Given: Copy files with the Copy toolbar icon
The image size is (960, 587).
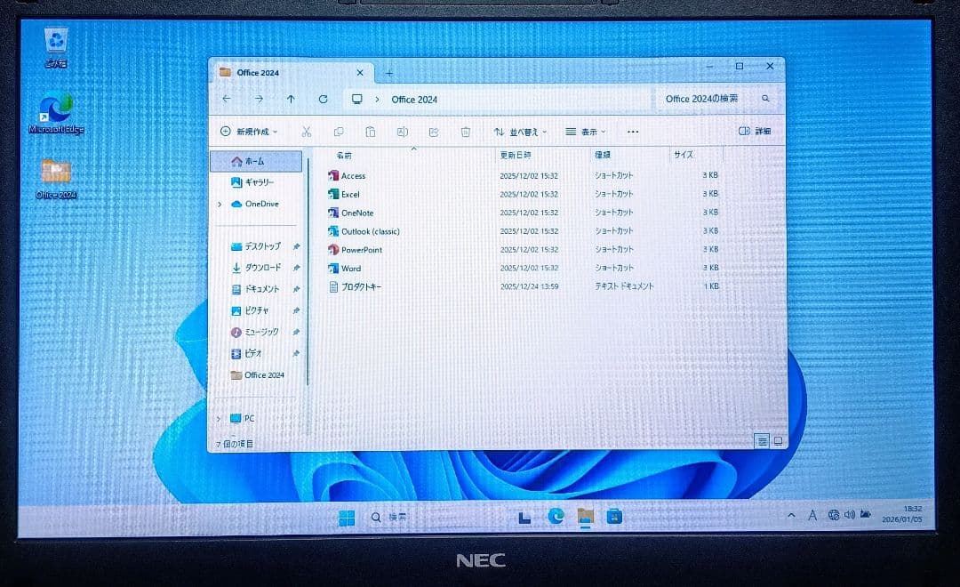Looking at the screenshot, I should point(339,132).
